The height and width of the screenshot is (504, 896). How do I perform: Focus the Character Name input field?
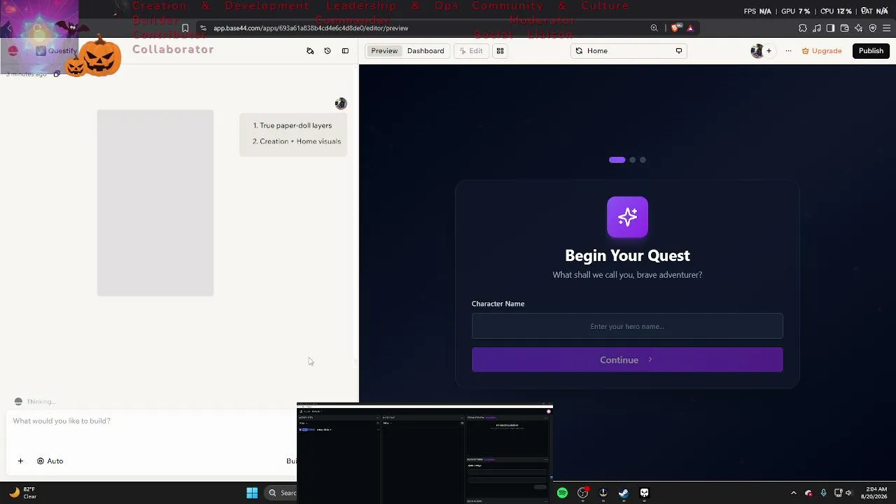[x=627, y=326]
